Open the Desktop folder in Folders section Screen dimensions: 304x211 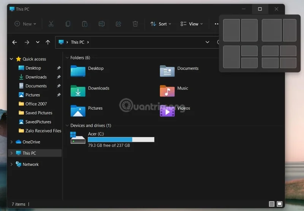(78, 71)
